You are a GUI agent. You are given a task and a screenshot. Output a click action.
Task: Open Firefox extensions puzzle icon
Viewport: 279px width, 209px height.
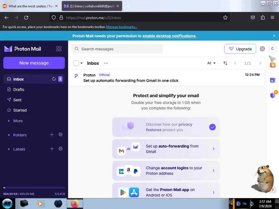click(x=263, y=17)
